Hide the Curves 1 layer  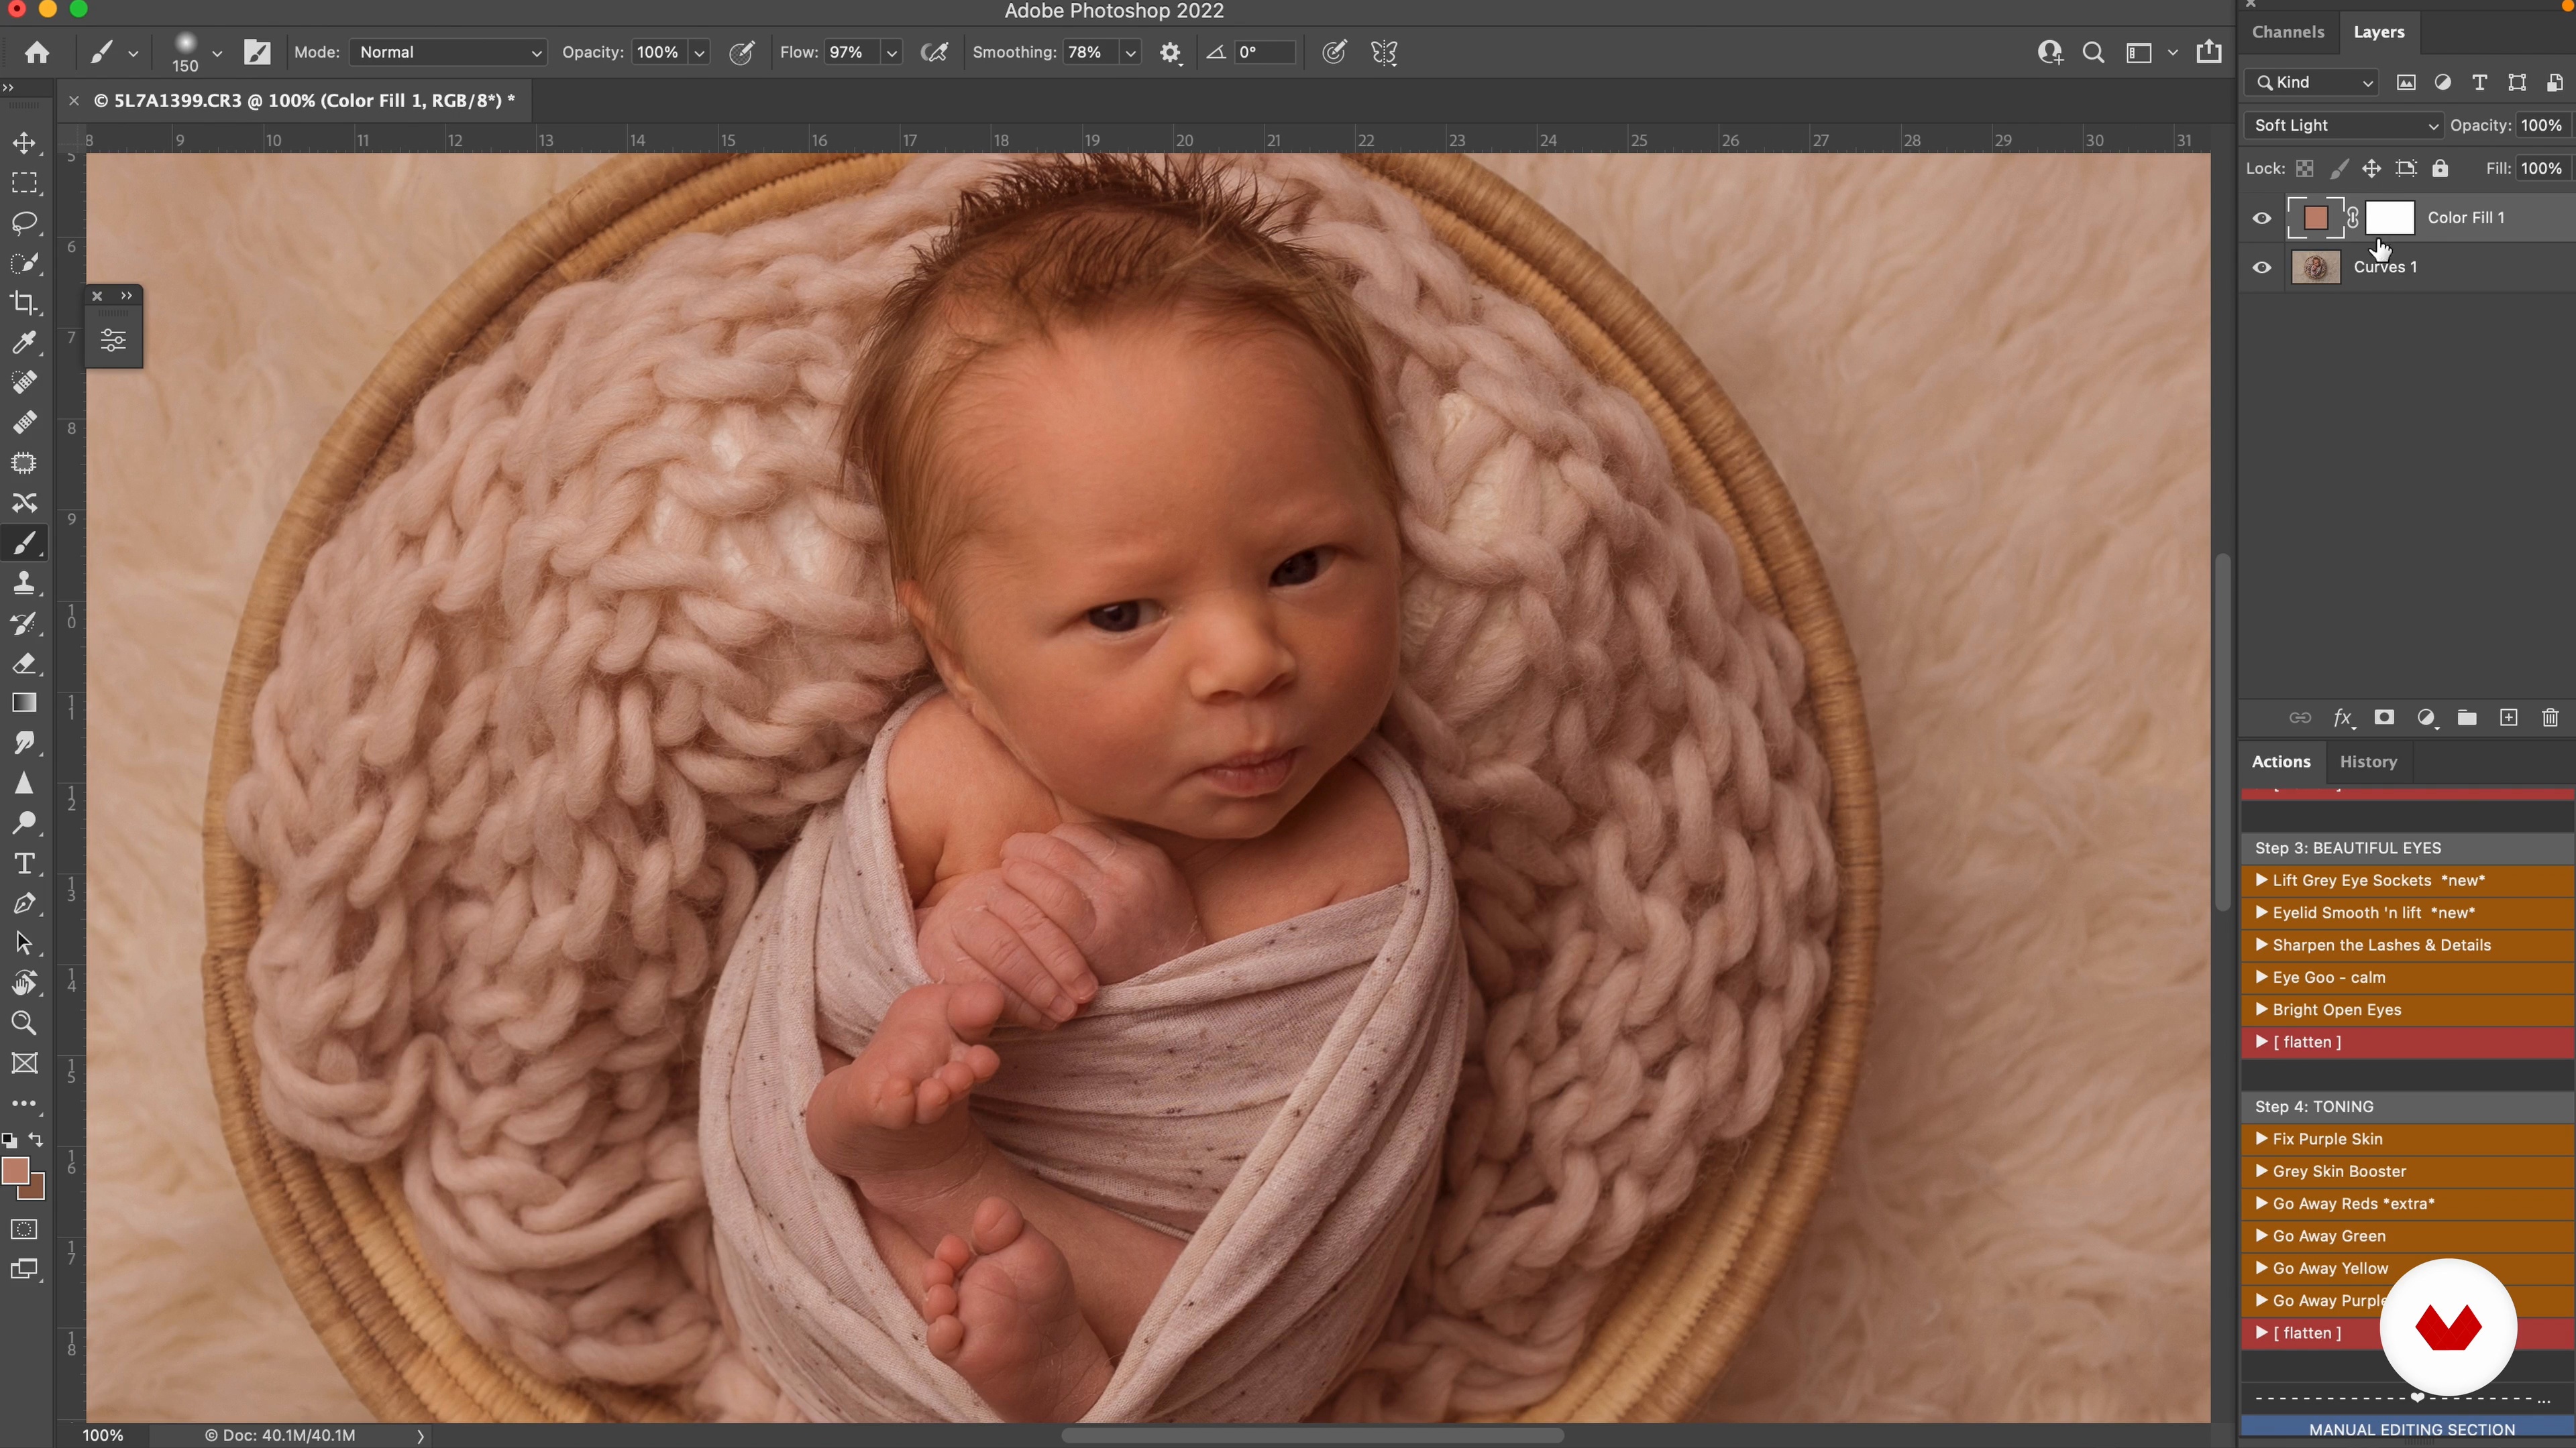pos(2262,267)
